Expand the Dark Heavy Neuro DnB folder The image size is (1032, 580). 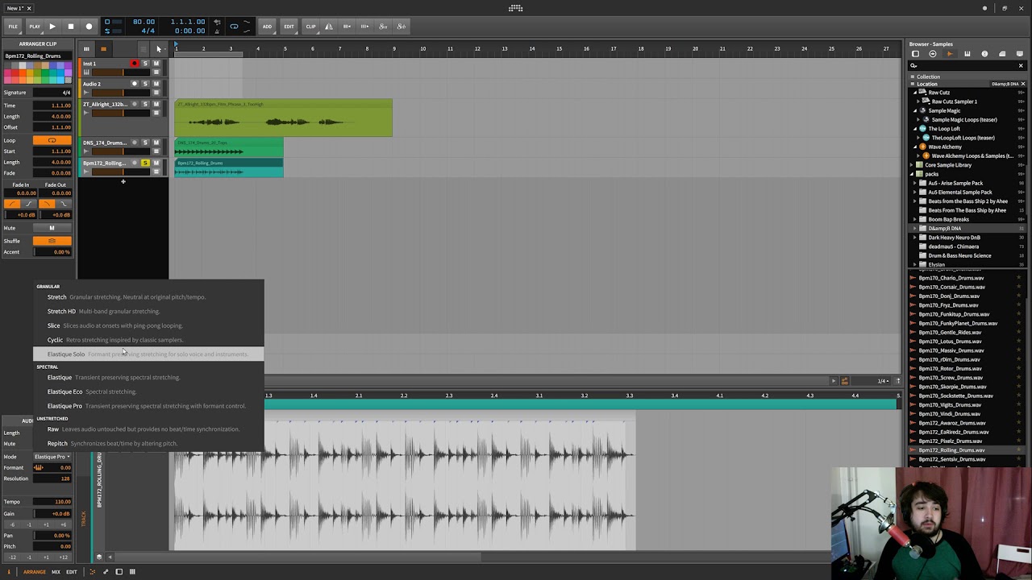pyautogui.click(x=915, y=238)
